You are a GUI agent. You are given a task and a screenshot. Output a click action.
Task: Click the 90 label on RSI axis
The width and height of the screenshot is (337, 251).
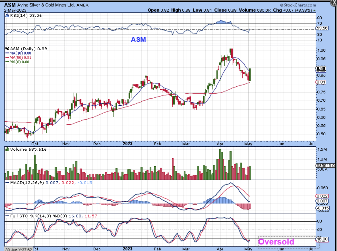[320, 18]
